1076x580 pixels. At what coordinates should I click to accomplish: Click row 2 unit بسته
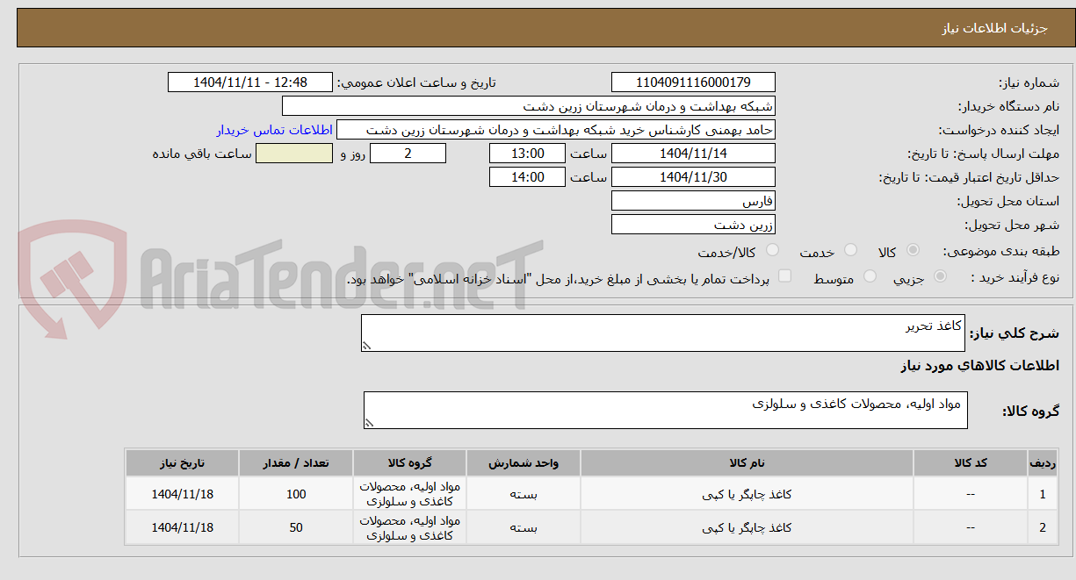(x=524, y=527)
